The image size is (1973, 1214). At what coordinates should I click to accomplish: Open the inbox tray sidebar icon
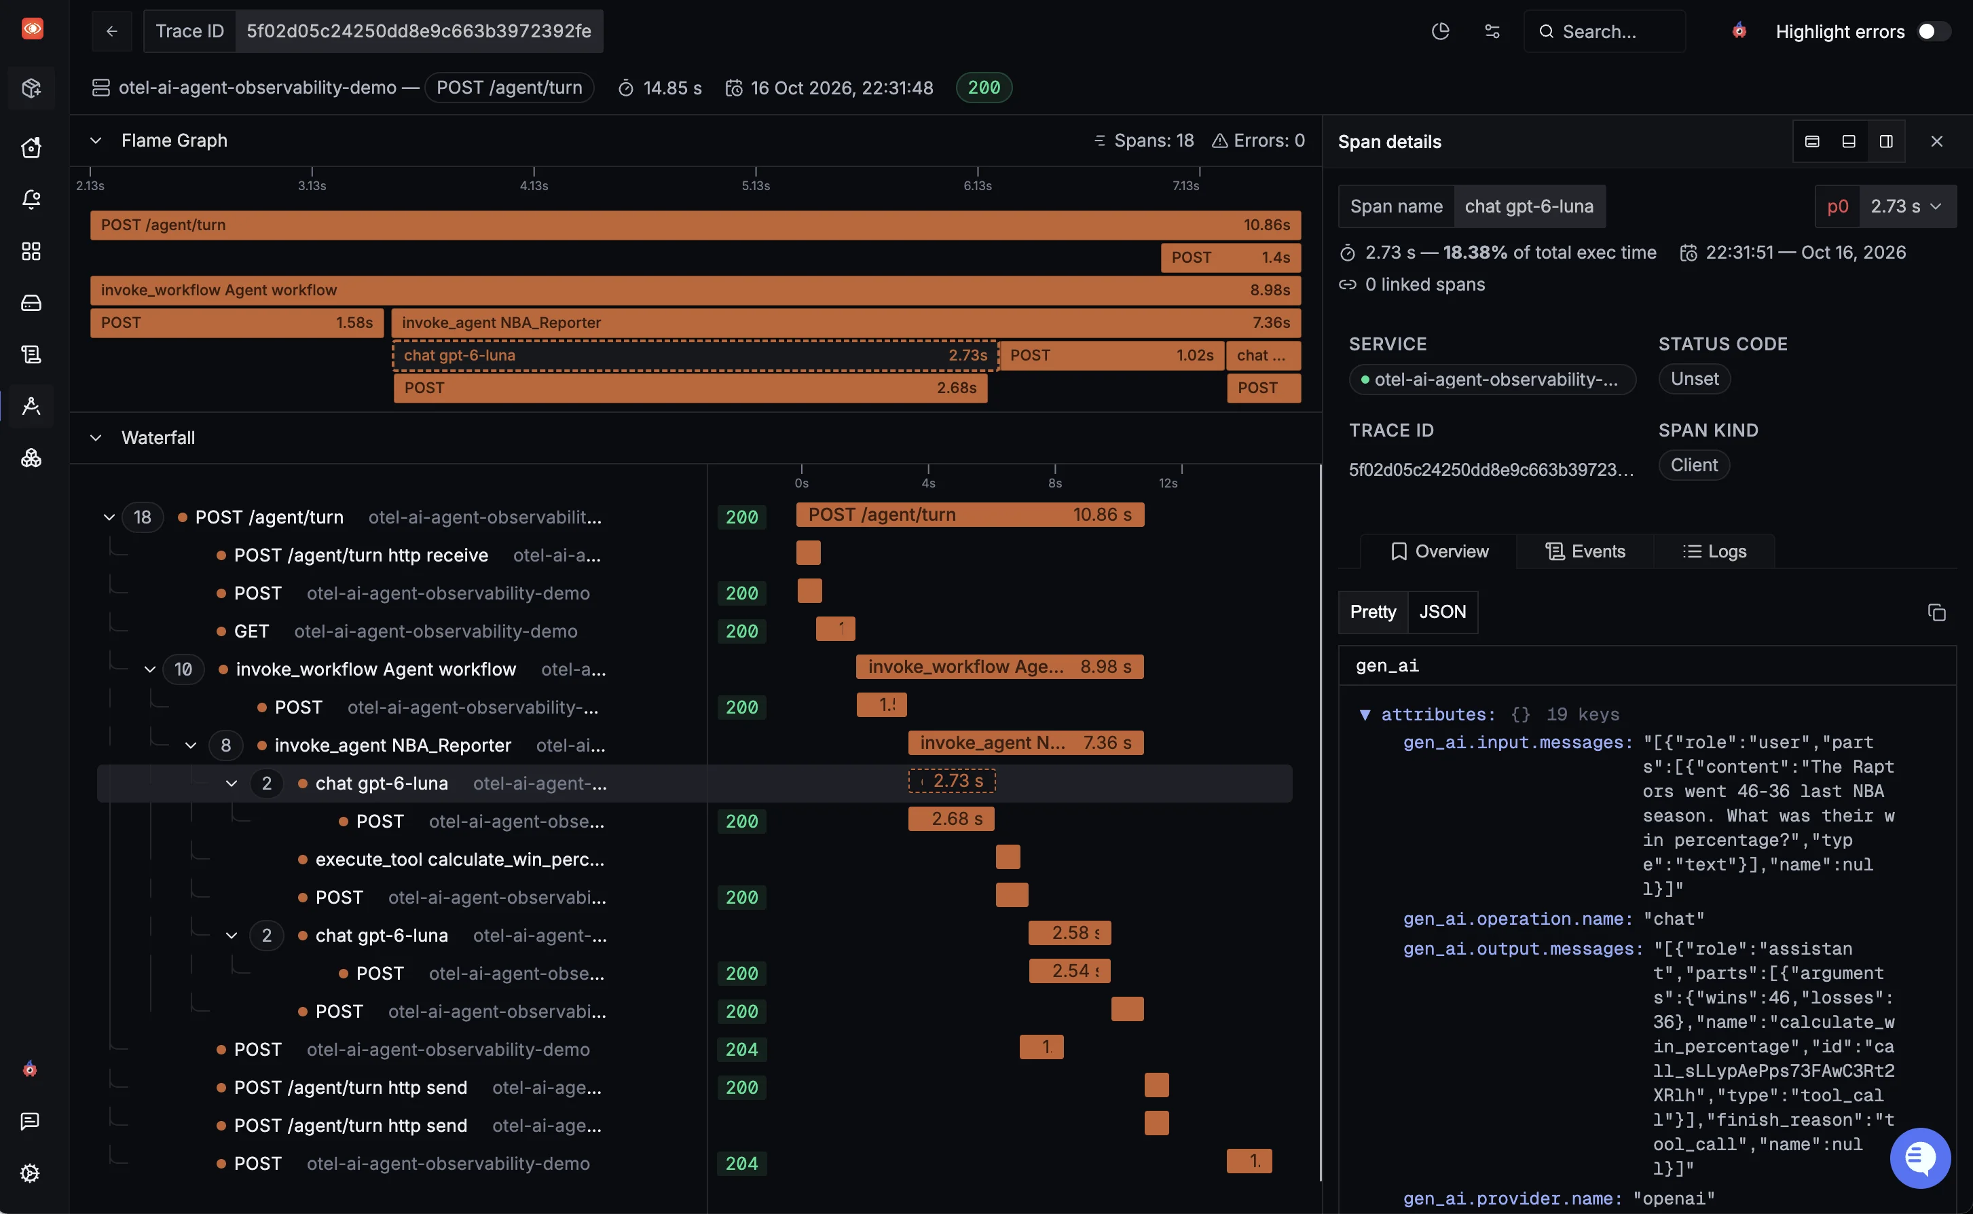[31, 303]
